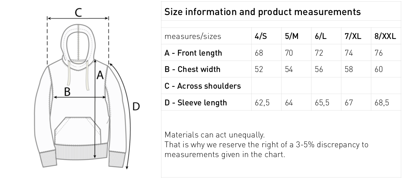Click the 'Size information and product measurements' heading
The height and width of the screenshot is (179, 402).
tap(262, 12)
